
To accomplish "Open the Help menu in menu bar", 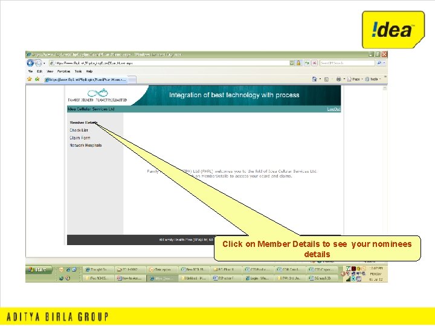I will [89, 71].
